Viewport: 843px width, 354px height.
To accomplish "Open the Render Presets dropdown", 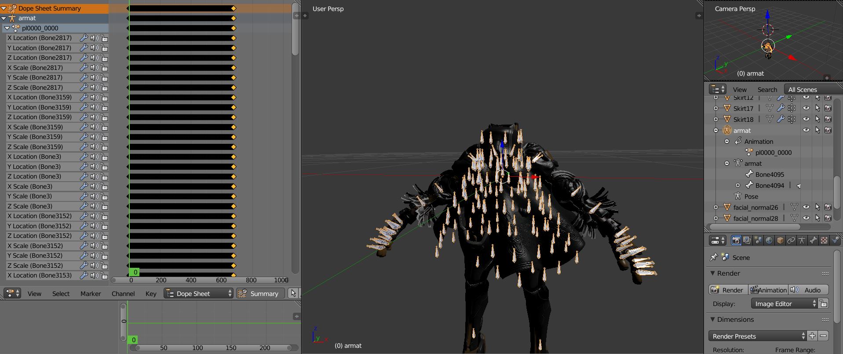I will pos(757,336).
